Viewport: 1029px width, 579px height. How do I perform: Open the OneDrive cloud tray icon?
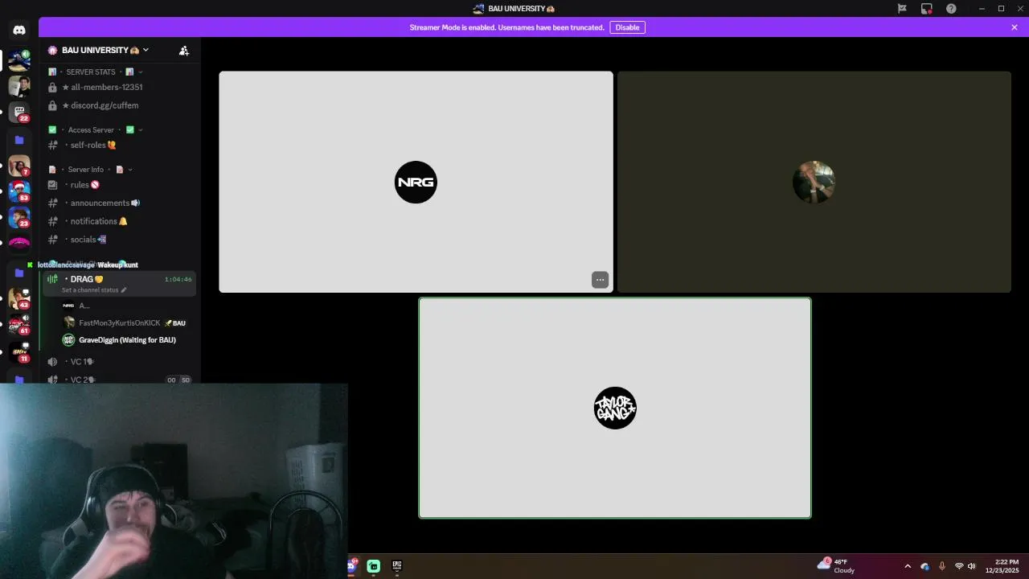pyautogui.click(x=924, y=566)
